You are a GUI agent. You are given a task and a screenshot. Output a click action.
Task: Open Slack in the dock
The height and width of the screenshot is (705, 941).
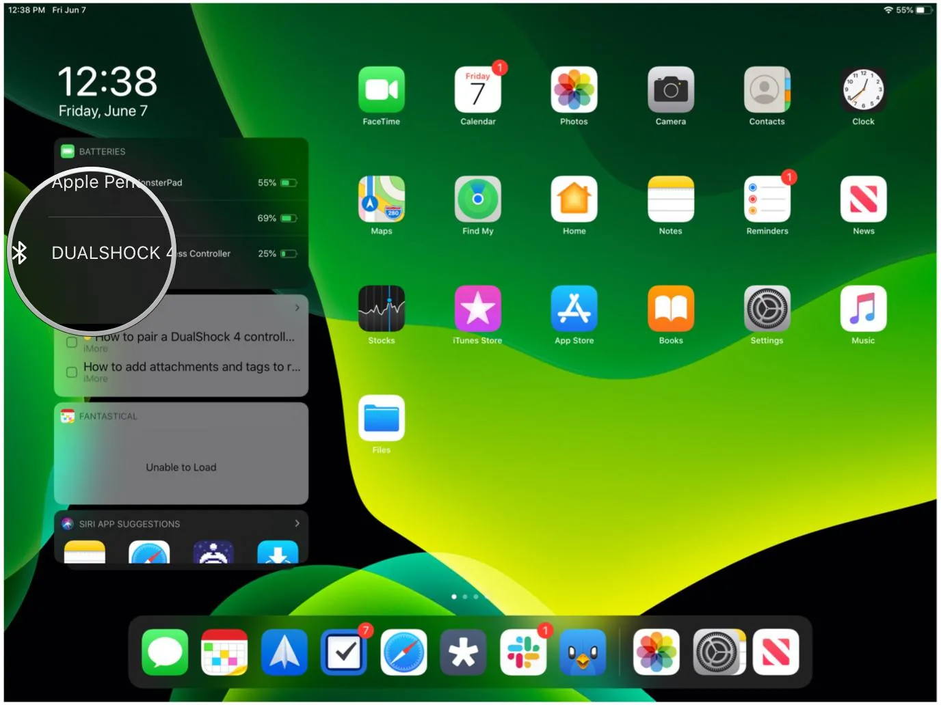[523, 652]
